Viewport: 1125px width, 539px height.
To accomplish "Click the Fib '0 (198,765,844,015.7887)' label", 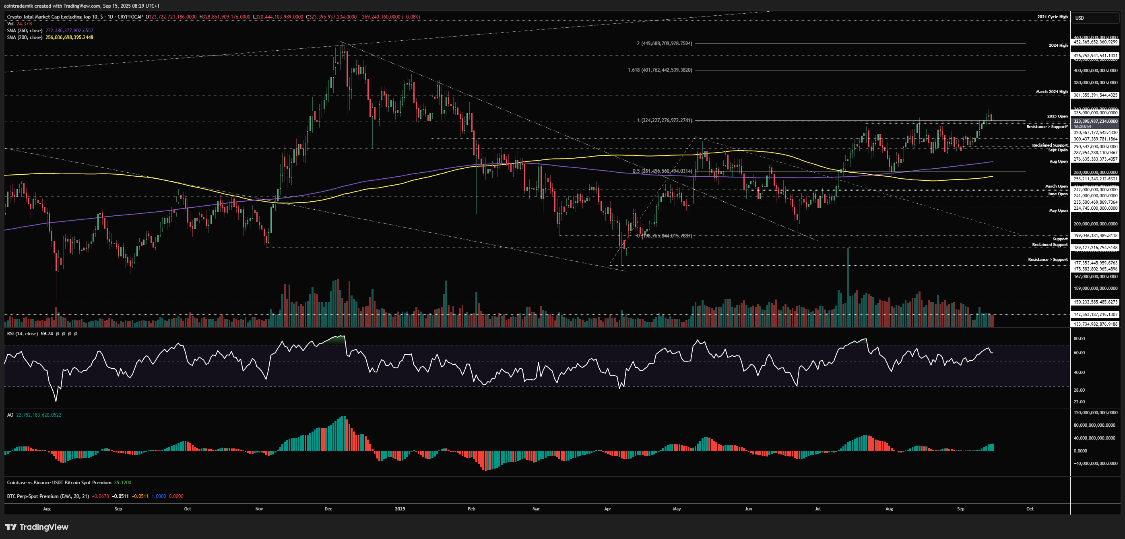I will tap(664, 236).
